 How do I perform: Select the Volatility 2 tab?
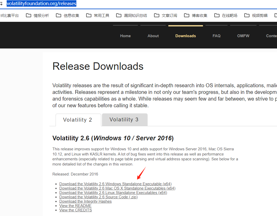pyautogui.click(x=77, y=120)
